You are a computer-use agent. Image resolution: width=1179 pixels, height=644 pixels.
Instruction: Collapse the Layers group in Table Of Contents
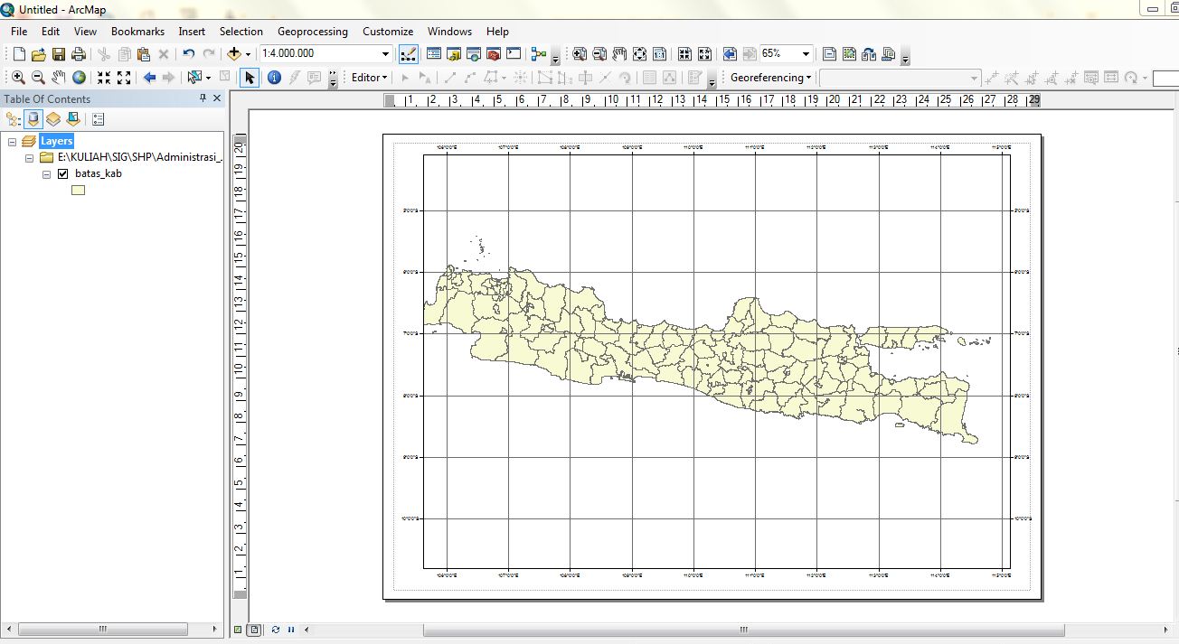(12, 141)
